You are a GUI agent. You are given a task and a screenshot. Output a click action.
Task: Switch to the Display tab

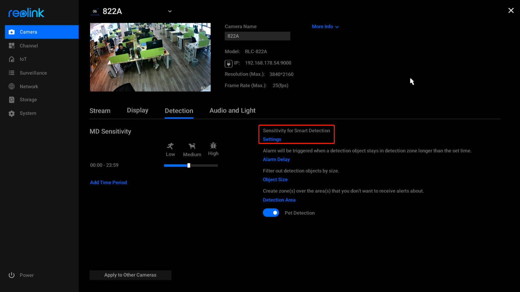click(x=138, y=110)
